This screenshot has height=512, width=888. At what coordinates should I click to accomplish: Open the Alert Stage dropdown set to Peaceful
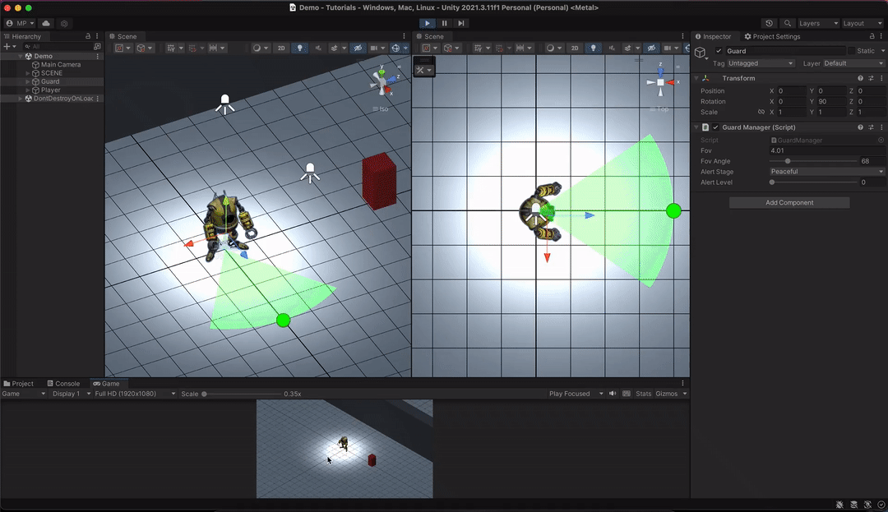pos(826,172)
